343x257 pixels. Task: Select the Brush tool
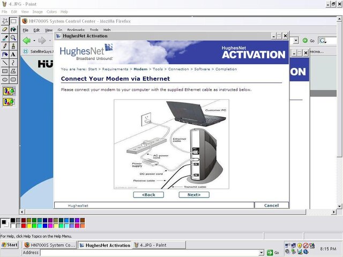pyautogui.click(x=13, y=46)
